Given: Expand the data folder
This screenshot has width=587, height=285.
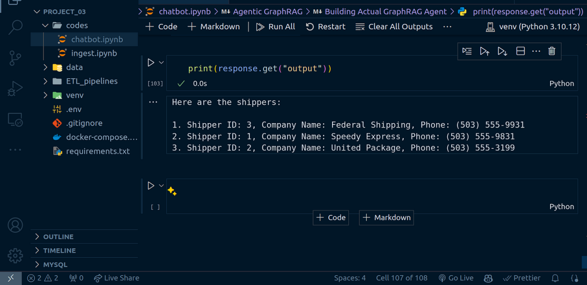Looking at the screenshot, I should pyautogui.click(x=74, y=67).
